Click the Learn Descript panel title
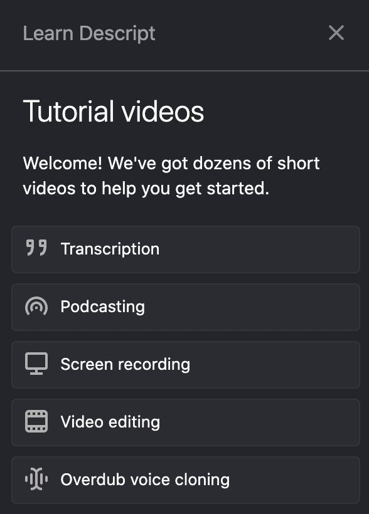The image size is (369, 514). [x=89, y=34]
